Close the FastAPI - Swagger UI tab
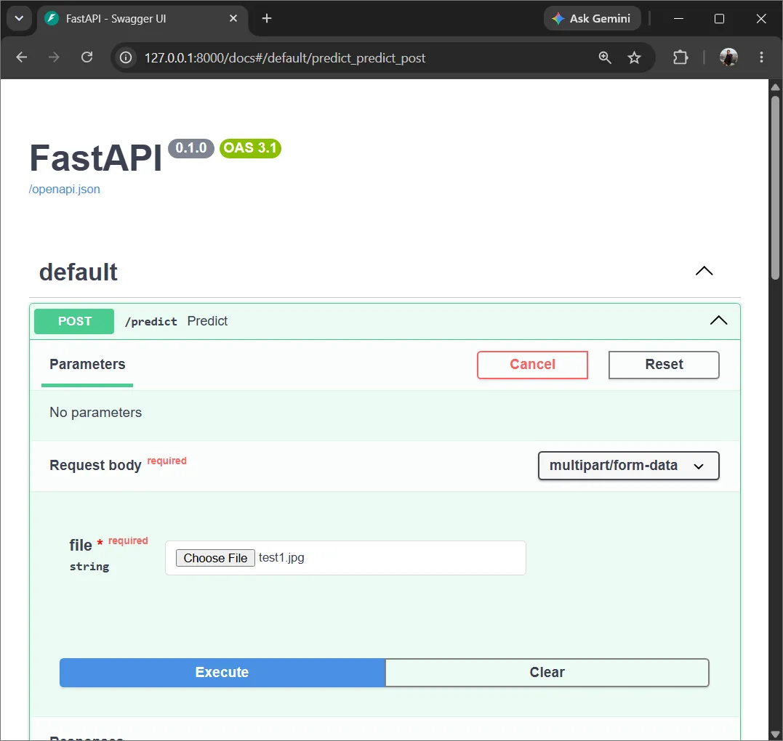783x741 pixels. [x=233, y=18]
